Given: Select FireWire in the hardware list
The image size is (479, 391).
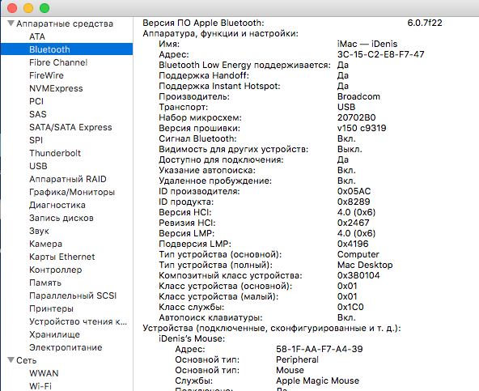Looking at the screenshot, I should 46,75.
